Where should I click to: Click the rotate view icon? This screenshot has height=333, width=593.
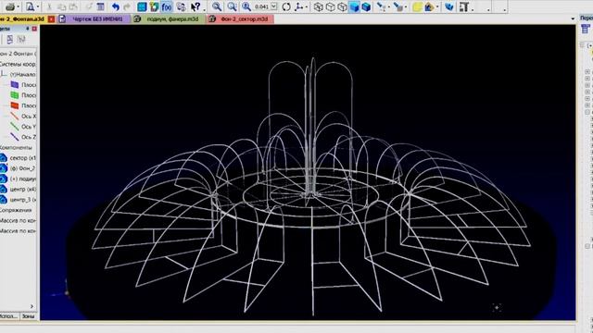coord(286,6)
